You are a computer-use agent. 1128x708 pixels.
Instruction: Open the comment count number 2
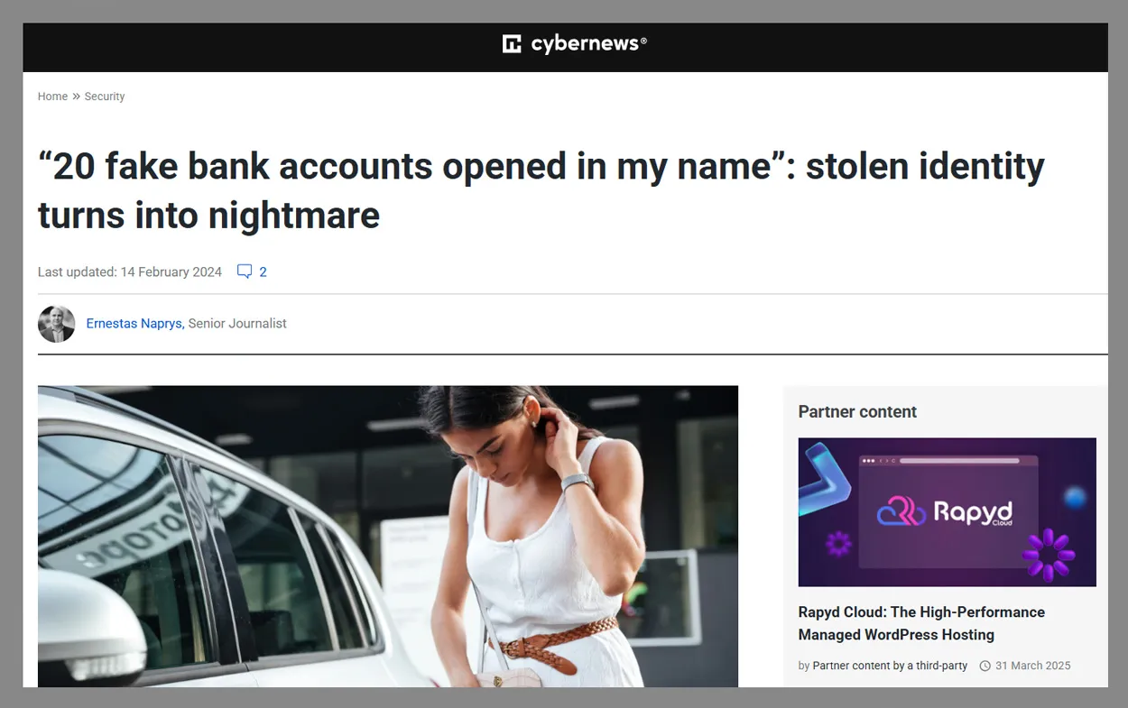263,271
